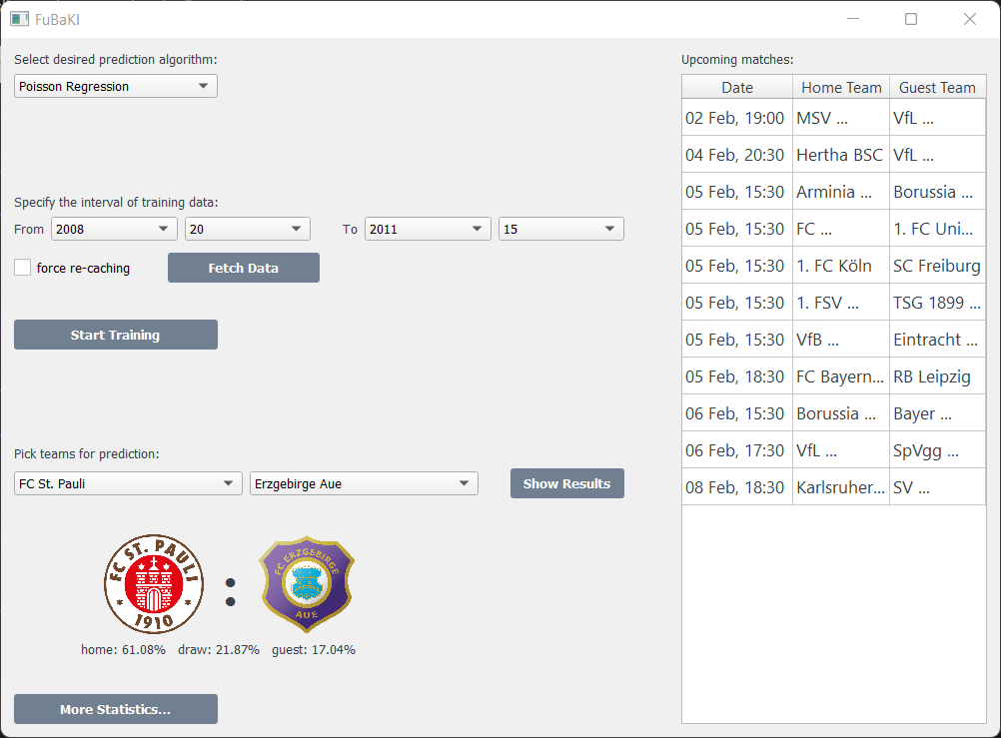Screen dimensions: 1001x738
Task: Select the 05 Feb, 18:30 date cell
Action: pyautogui.click(x=737, y=376)
